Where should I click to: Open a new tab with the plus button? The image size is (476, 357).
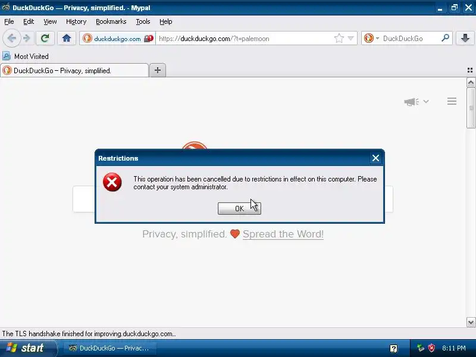pyautogui.click(x=158, y=70)
